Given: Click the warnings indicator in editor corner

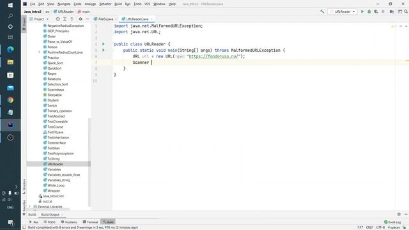Looking at the screenshot, I should tap(394, 26).
